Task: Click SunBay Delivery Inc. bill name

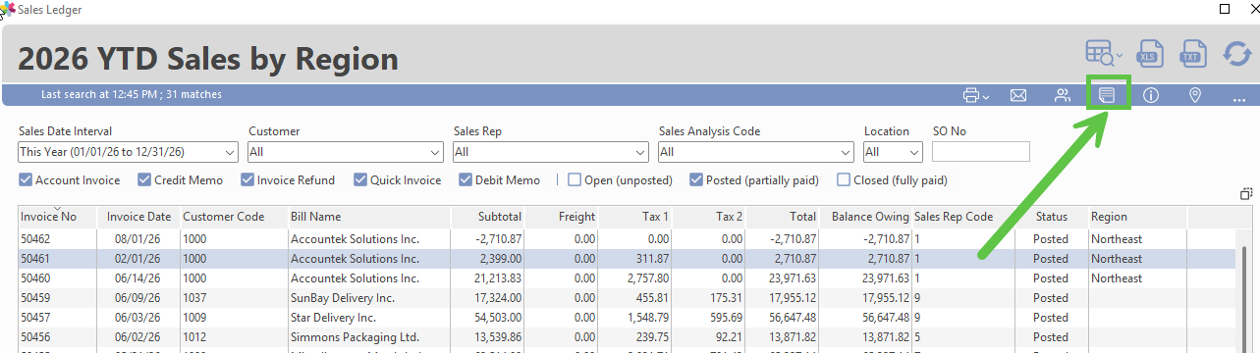Action: [x=342, y=298]
